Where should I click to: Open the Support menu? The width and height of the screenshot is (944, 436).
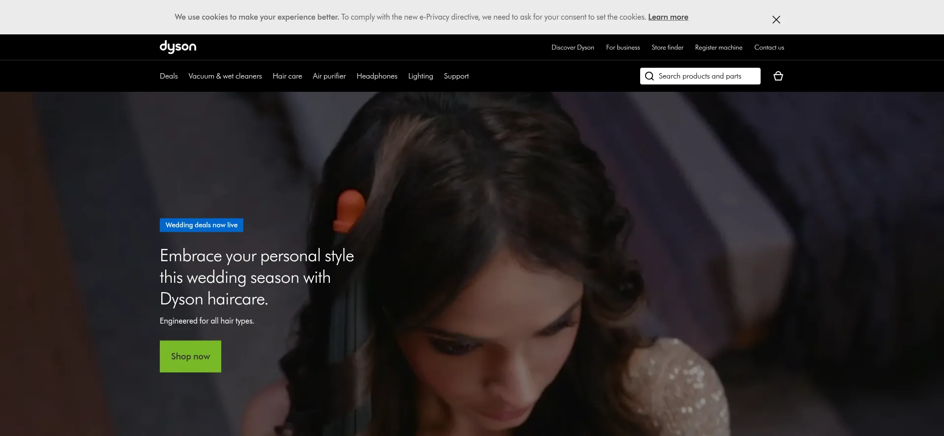[456, 76]
